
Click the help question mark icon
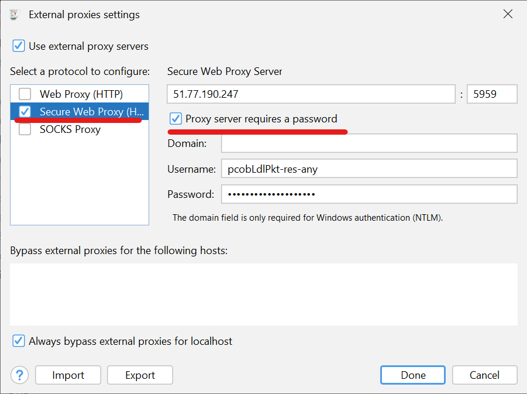click(x=19, y=375)
